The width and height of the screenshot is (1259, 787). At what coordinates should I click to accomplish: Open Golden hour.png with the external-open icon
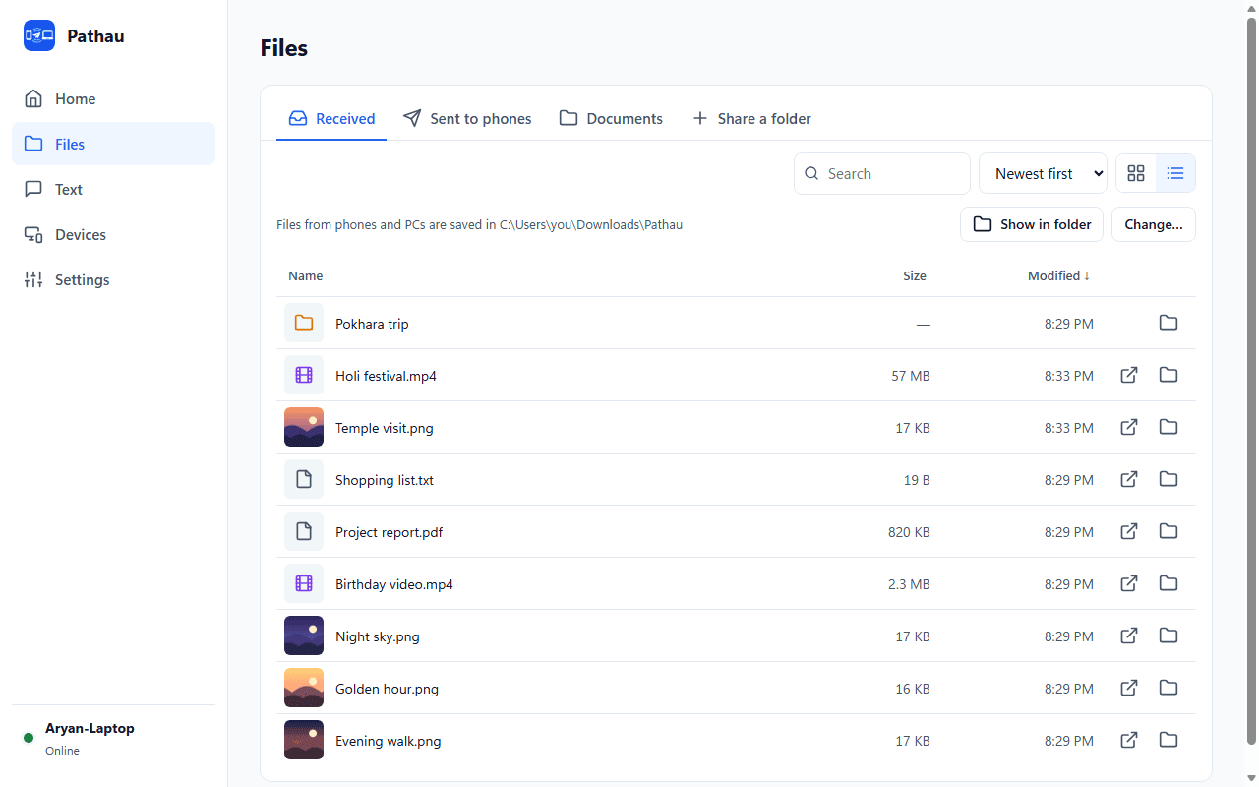pyautogui.click(x=1129, y=688)
